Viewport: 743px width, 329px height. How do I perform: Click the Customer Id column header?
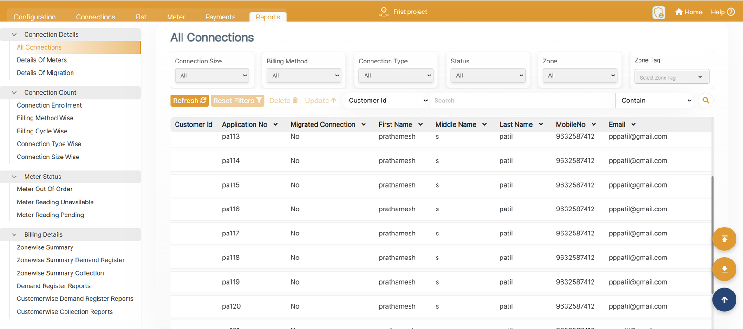tap(194, 124)
